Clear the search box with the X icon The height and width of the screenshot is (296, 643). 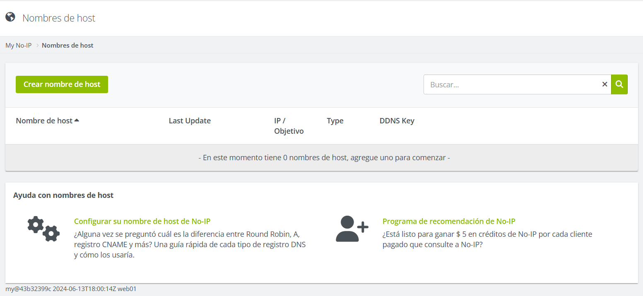(604, 84)
